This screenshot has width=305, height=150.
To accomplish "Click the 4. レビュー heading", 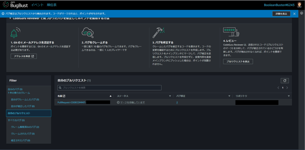I will 230,41.
